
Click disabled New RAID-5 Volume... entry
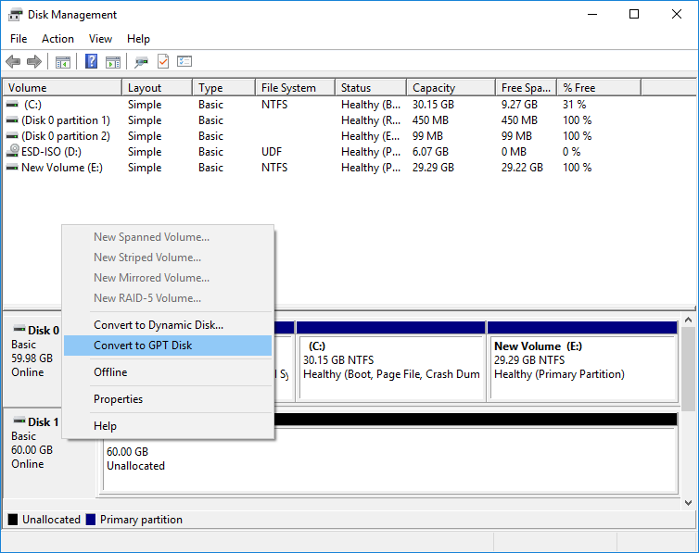coord(168,298)
